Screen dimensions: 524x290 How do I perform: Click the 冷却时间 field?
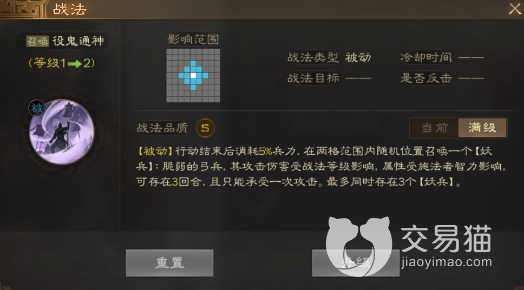[442, 57]
